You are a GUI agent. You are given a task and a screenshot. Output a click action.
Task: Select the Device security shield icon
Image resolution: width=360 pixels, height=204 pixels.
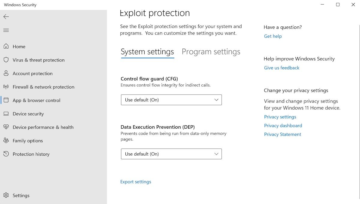point(6,114)
